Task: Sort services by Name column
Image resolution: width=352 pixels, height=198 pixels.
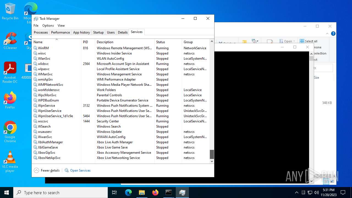Action: tap(57, 42)
